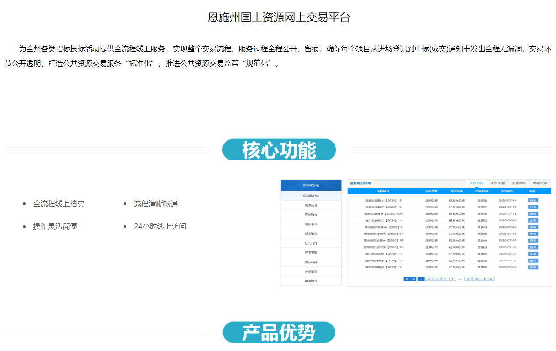Select 全部区域 in the region list
Viewport: 556px width, 351px height.
(311, 196)
